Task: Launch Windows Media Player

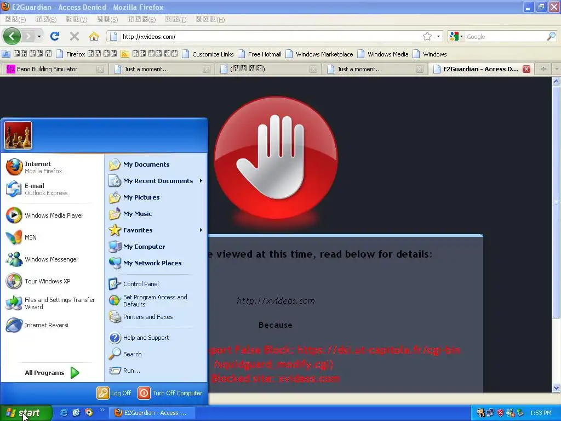Action: coord(52,215)
